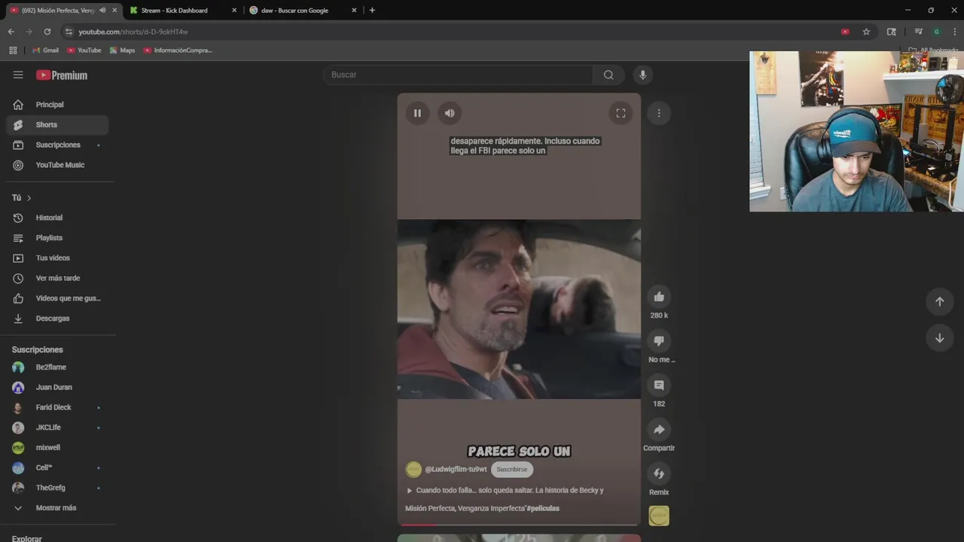Open TheGrefg channel subscription
Screen dimensions: 964x542
tap(57, 488)
